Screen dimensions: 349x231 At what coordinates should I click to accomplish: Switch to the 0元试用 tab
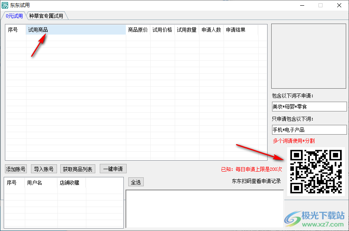tap(14, 16)
